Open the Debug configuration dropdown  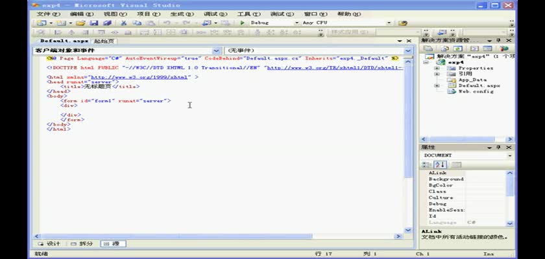coord(297,23)
